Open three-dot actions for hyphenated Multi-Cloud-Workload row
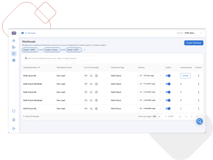 click(198, 101)
